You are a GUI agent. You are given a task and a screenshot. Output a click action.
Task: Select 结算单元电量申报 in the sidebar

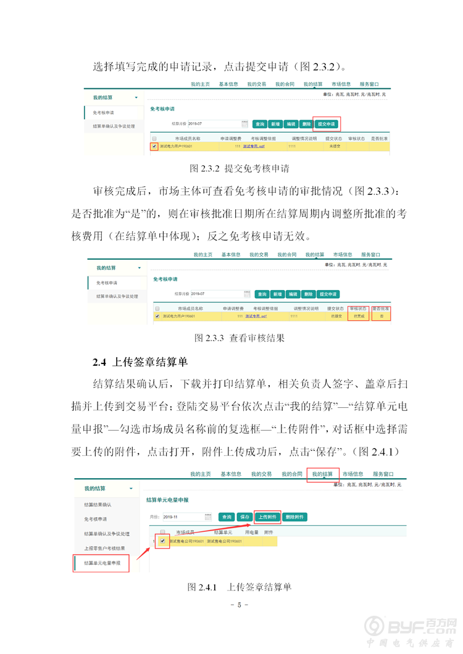102,563
